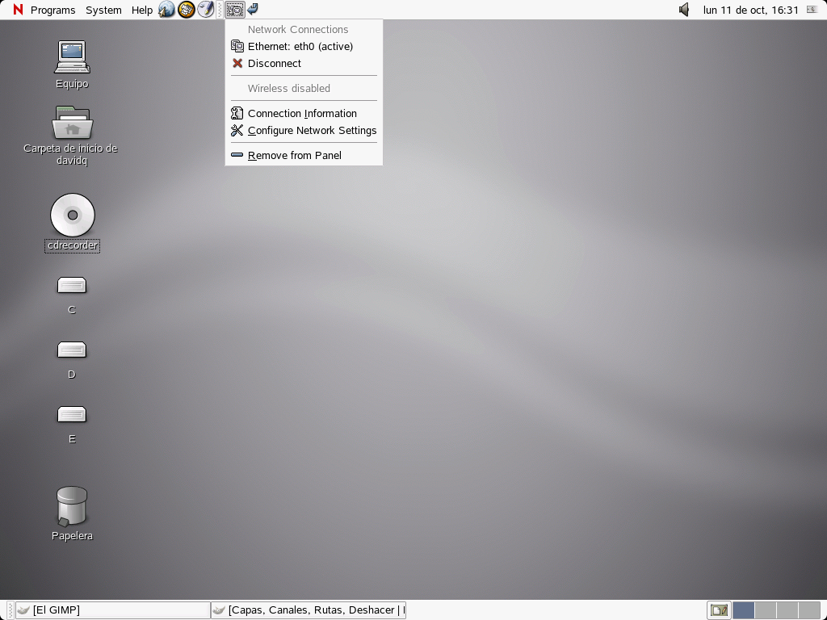Launch the web browser globe icon
Viewport: 827px width, 620px height.
[166, 10]
